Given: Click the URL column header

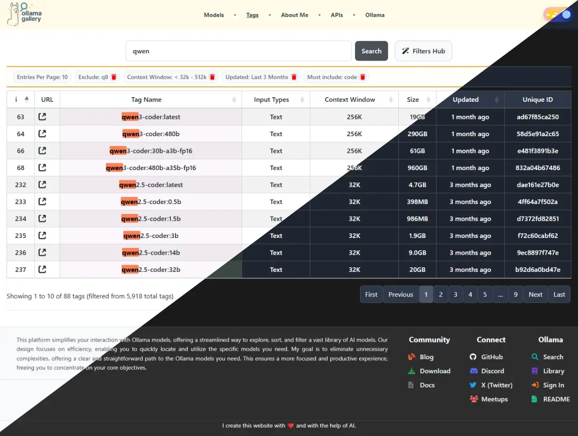Looking at the screenshot, I should click(x=47, y=100).
